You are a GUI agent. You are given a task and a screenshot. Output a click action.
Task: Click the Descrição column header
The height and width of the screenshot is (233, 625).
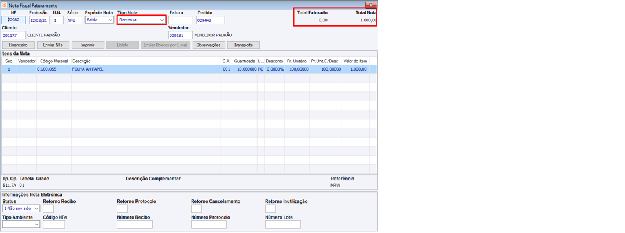[146, 61]
